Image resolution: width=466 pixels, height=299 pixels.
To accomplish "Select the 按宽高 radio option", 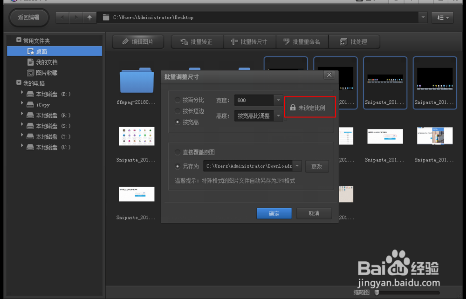I will [178, 122].
